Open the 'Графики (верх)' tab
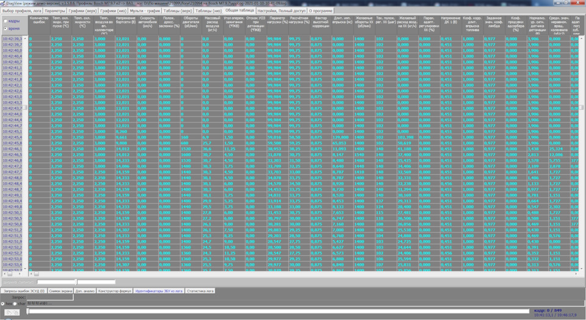The image size is (586, 320). (x=82, y=11)
